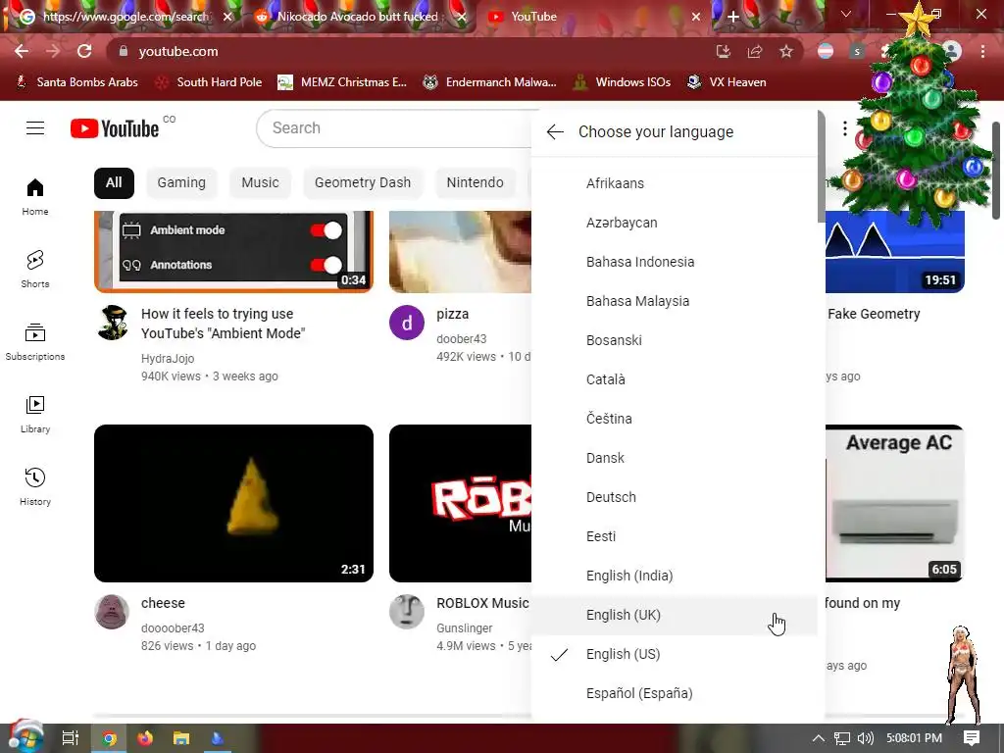Filter by the Nintendo chip
The image size is (1004, 753).
[475, 183]
